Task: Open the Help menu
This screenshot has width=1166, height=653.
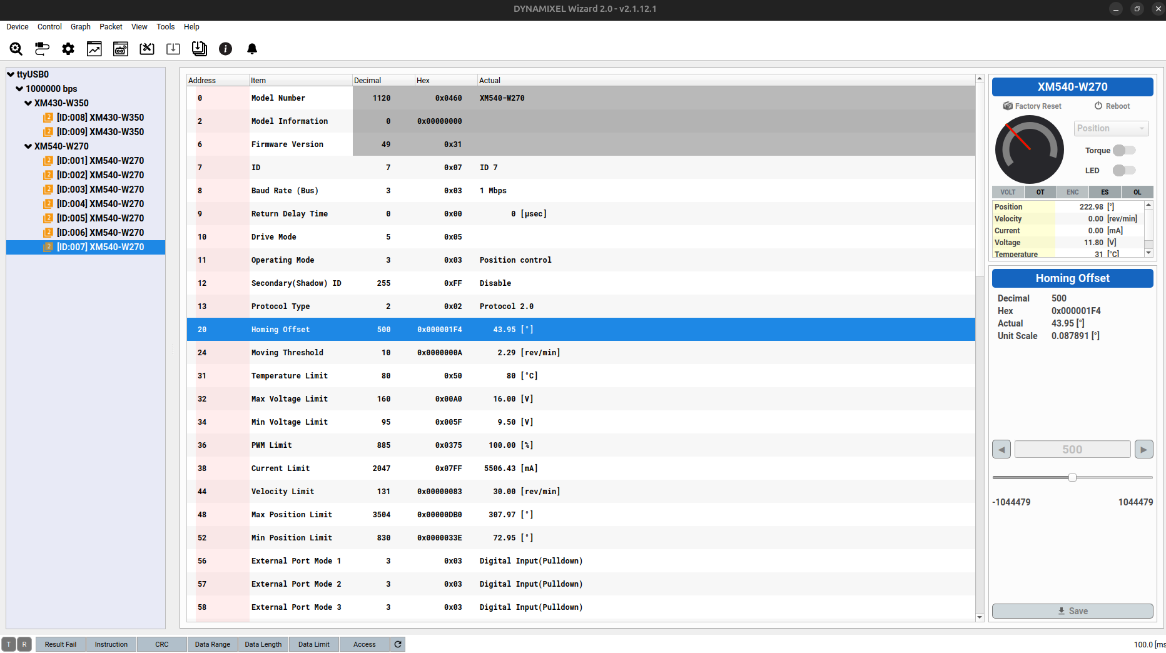Action: pos(191,27)
